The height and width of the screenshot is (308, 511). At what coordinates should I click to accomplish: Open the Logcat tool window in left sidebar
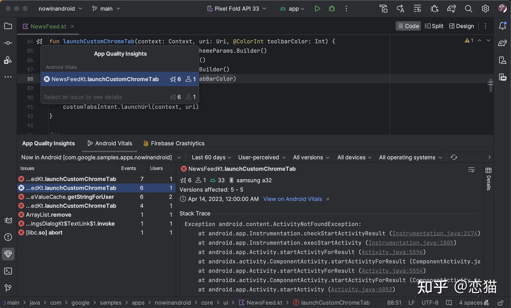pyautogui.click(x=8, y=220)
